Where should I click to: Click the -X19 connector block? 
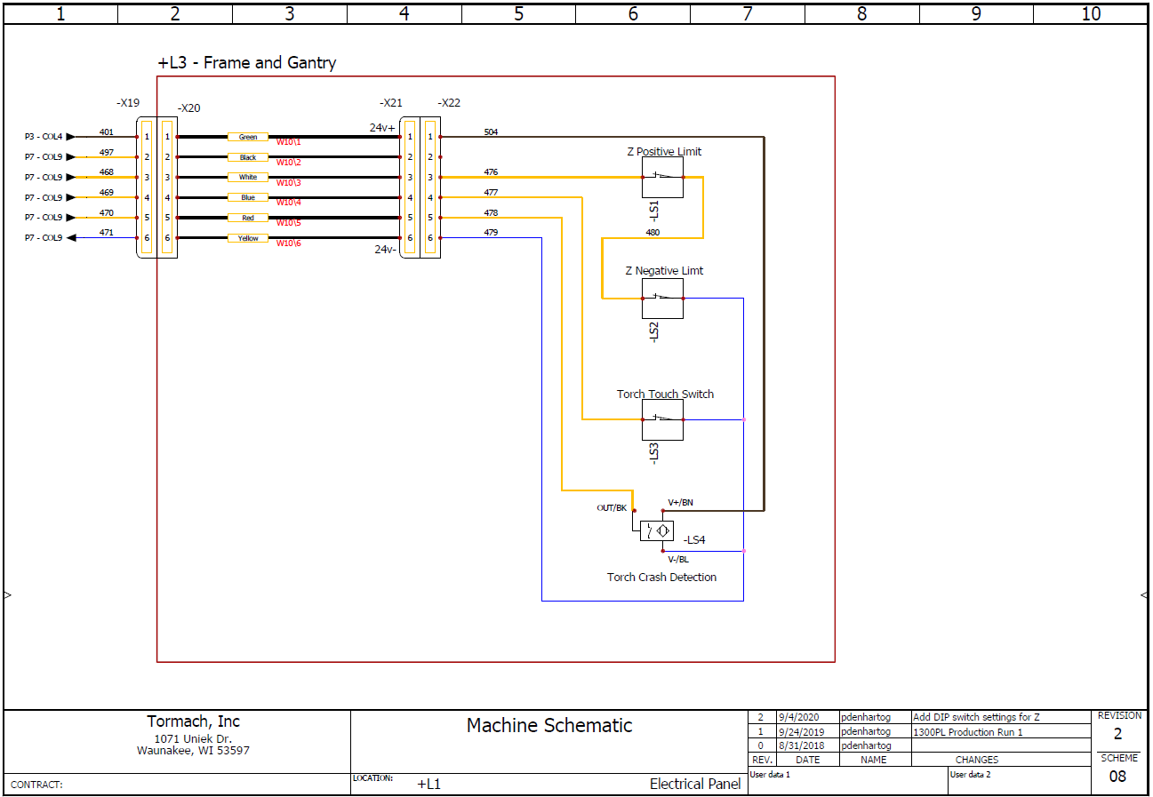[x=145, y=187]
